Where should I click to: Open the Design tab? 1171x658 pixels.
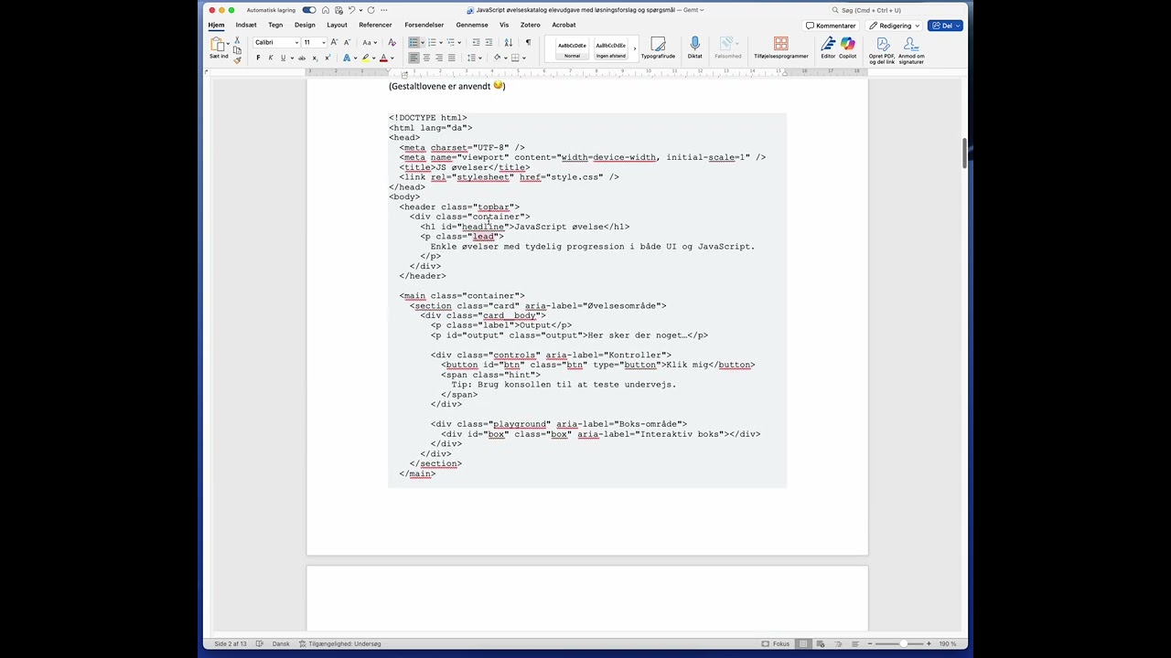(x=305, y=25)
